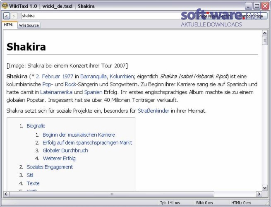Click the 'Wiki: 0 ms' status entry
The image size is (271, 207).
[204, 202]
